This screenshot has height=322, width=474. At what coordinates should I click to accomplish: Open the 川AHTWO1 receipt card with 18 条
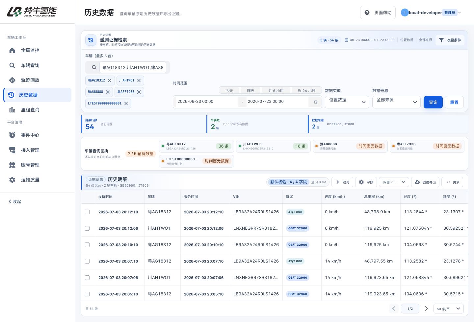coord(273,146)
